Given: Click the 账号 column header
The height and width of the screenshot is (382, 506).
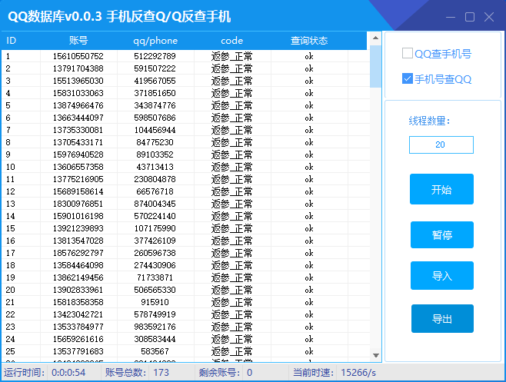Looking at the screenshot, I should point(78,41).
